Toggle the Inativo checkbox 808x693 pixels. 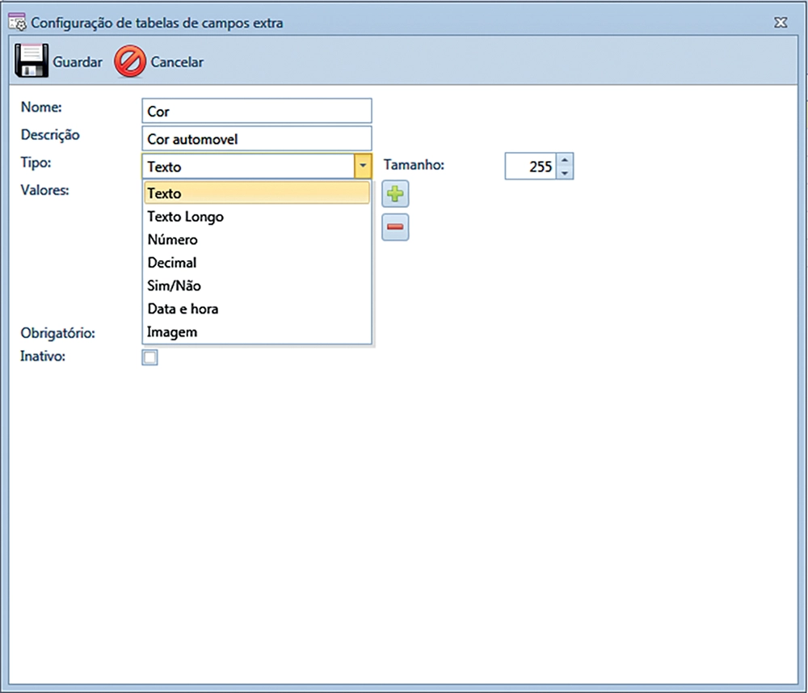click(x=150, y=357)
